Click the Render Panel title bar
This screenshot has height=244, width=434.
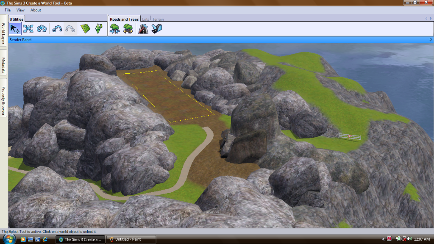click(x=220, y=40)
